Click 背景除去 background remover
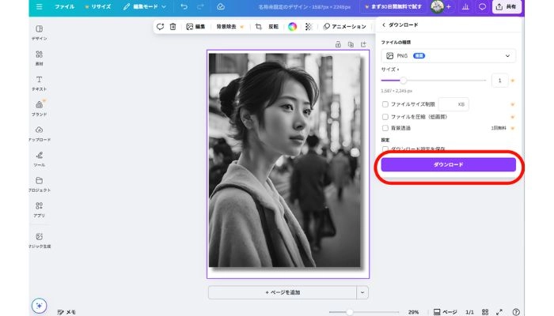Viewport: 554px width, 316px height. 230,26
